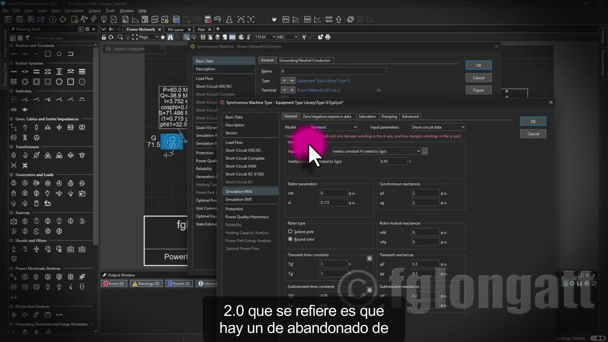Viewport: 608px width, 342px height.
Task: Click the lightning short-circuit calculation icon
Action: pos(94,19)
